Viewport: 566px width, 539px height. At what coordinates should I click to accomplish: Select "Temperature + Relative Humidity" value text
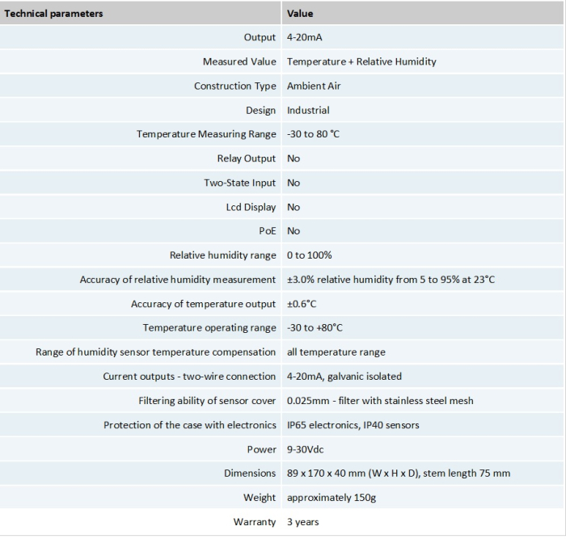[x=361, y=62]
